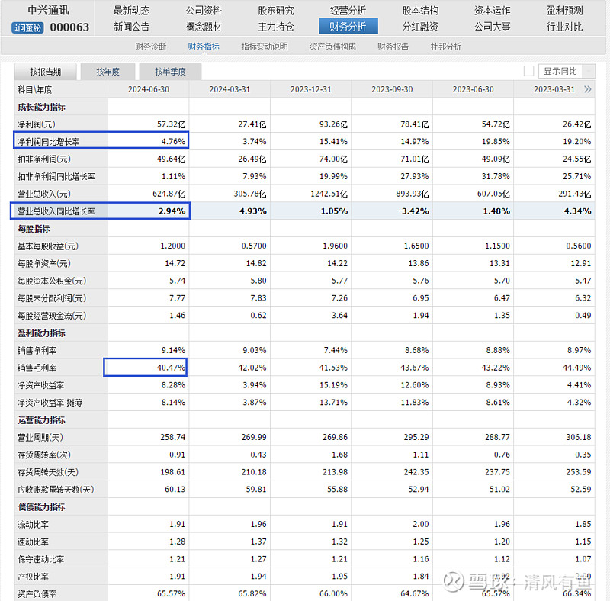This screenshot has width=610, height=601.
Task: Click the 销售净利率 row label
Action: click(37, 350)
